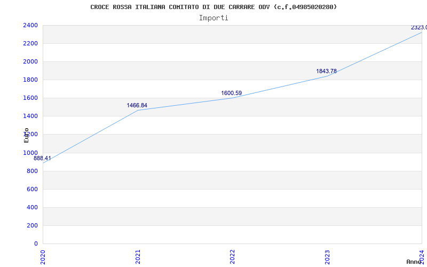This screenshot has height=267, width=427.
Task: Select the Importi subtitle
Action: pos(213,18)
